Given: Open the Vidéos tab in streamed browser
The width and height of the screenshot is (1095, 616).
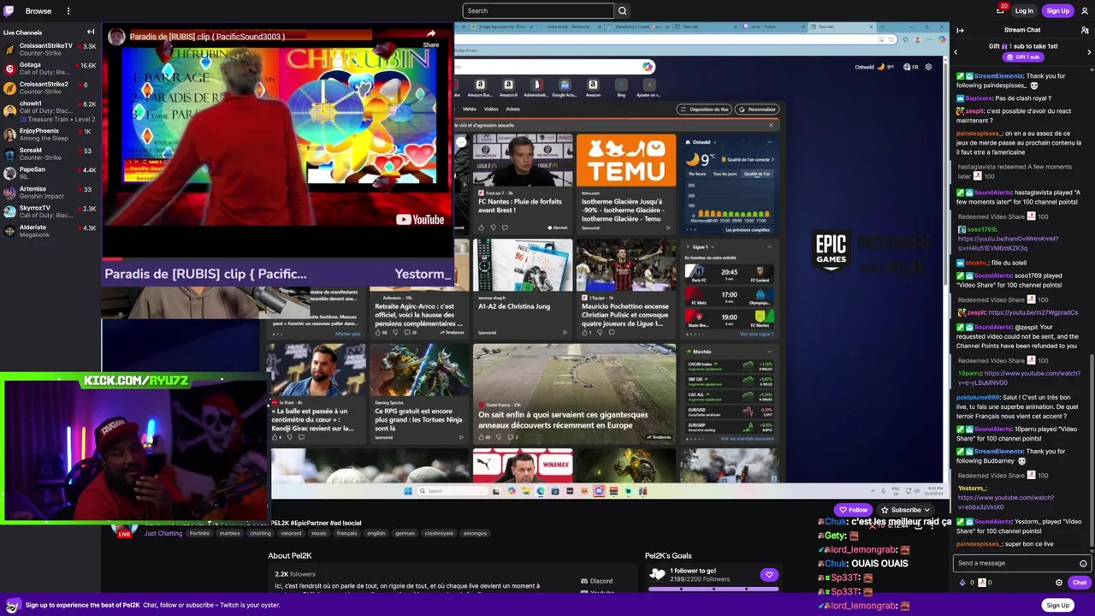Looking at the screenshot, I should tap(491, 110).
